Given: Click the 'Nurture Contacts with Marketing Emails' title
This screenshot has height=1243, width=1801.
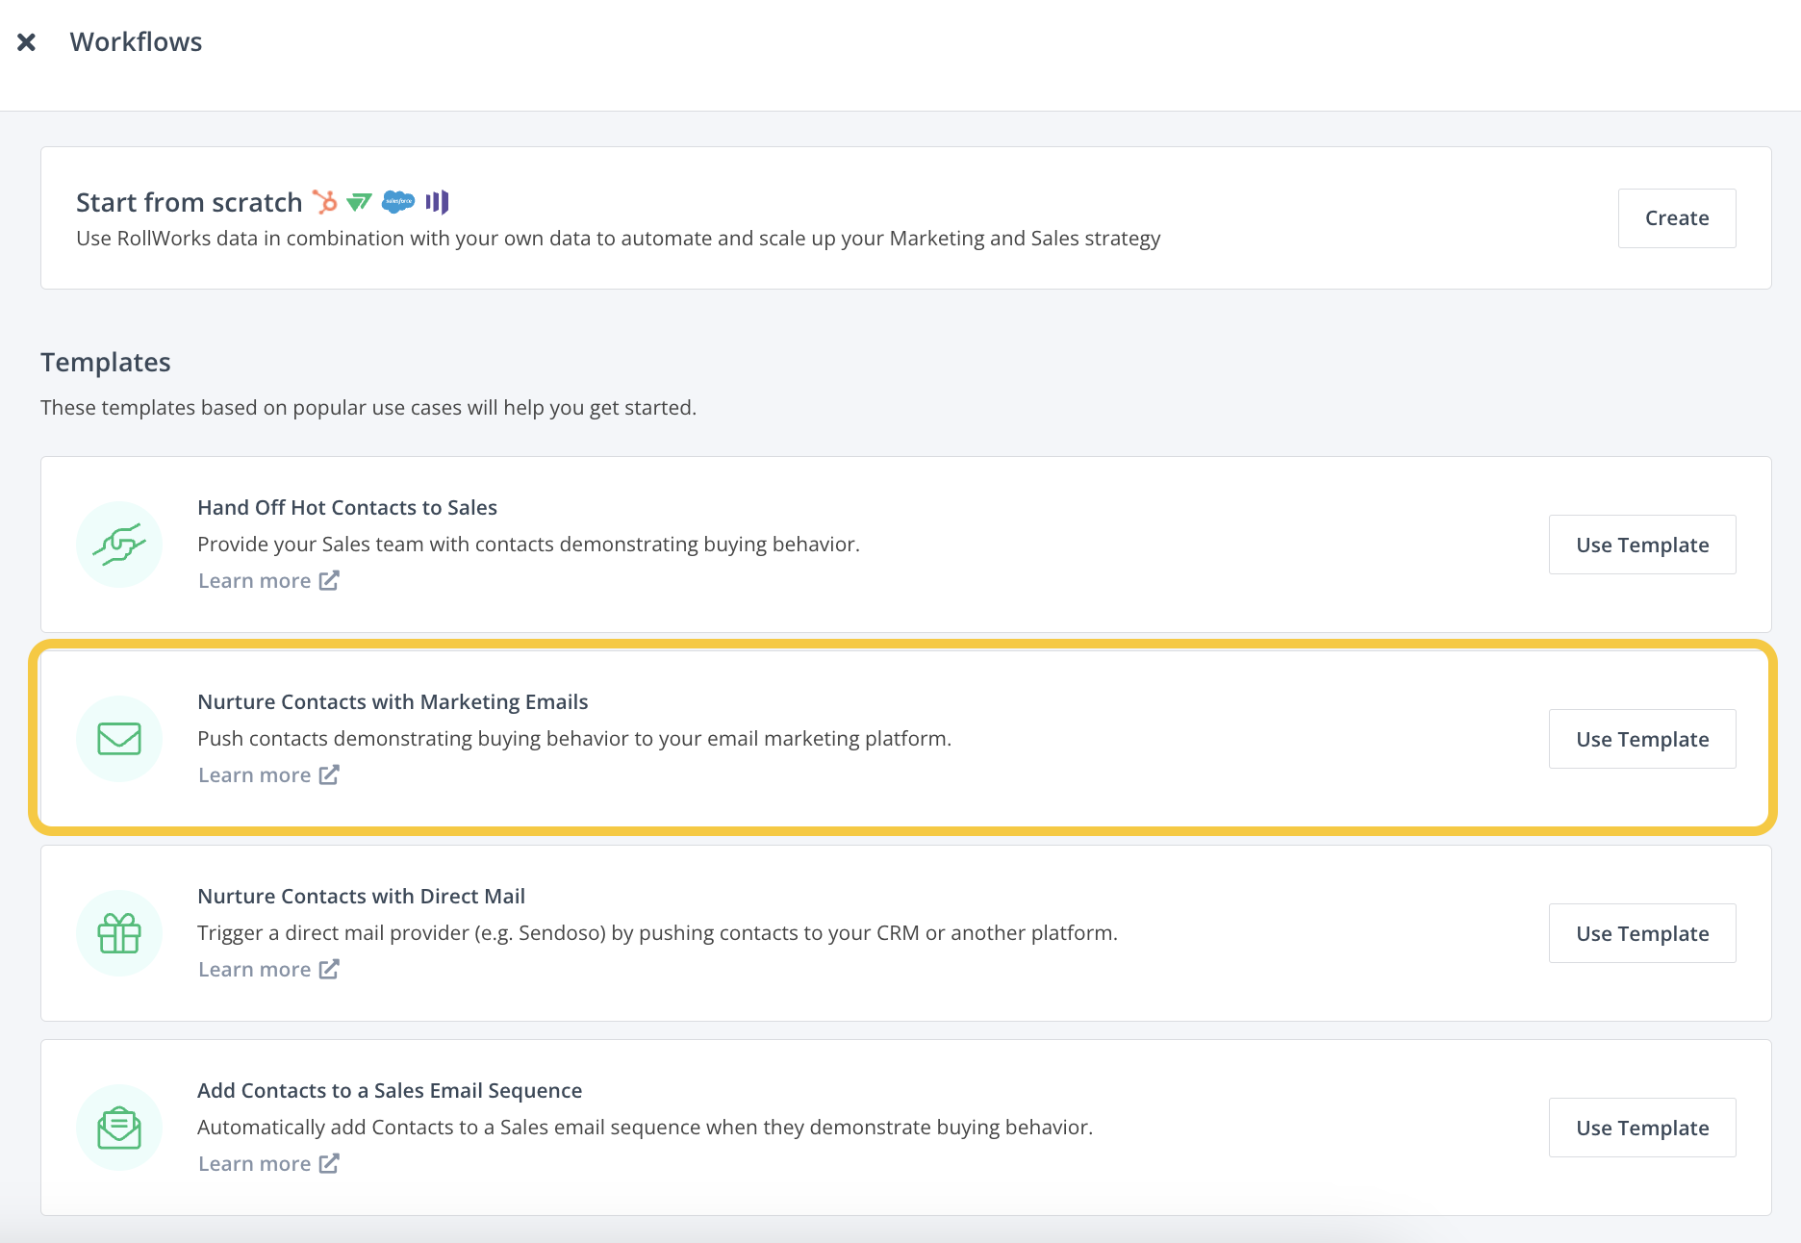Looking at the screenshot, I should [393, 701].
